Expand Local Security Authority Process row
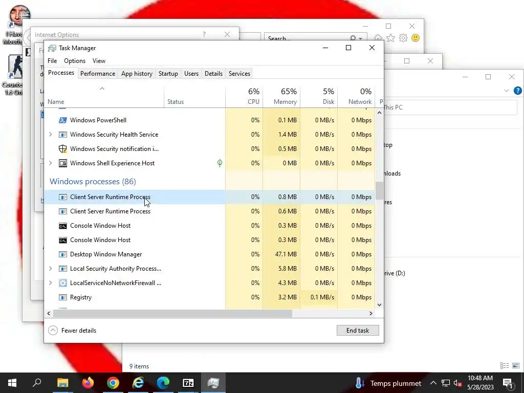The width and height of the screenshot is (524, 393). coord(51,268)
